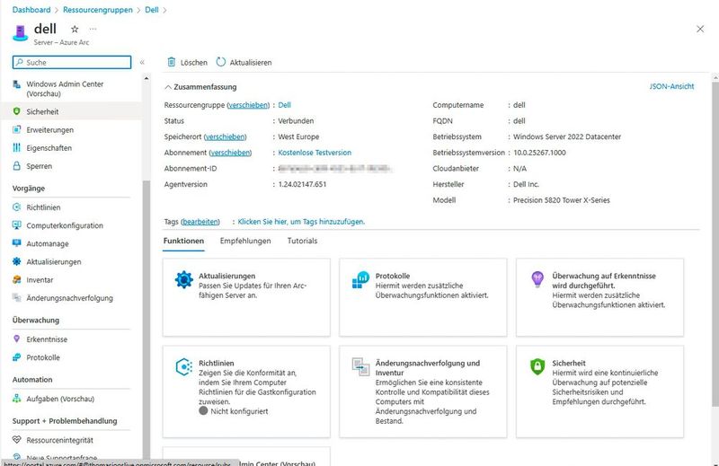Click the West Europe location value
The width and height of the screenshot is (719, 466).
click(298, 136)
